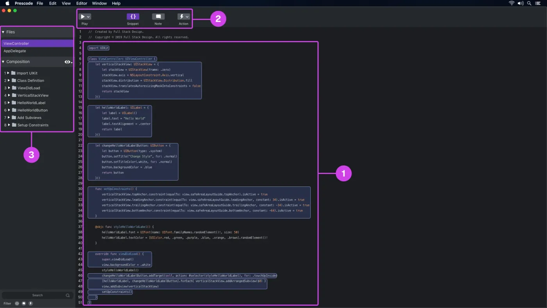Image resolution: width=547 pixels, height=308 pixels.
Task: Expand the Import UIKit item
Action: tap(8, 73)
